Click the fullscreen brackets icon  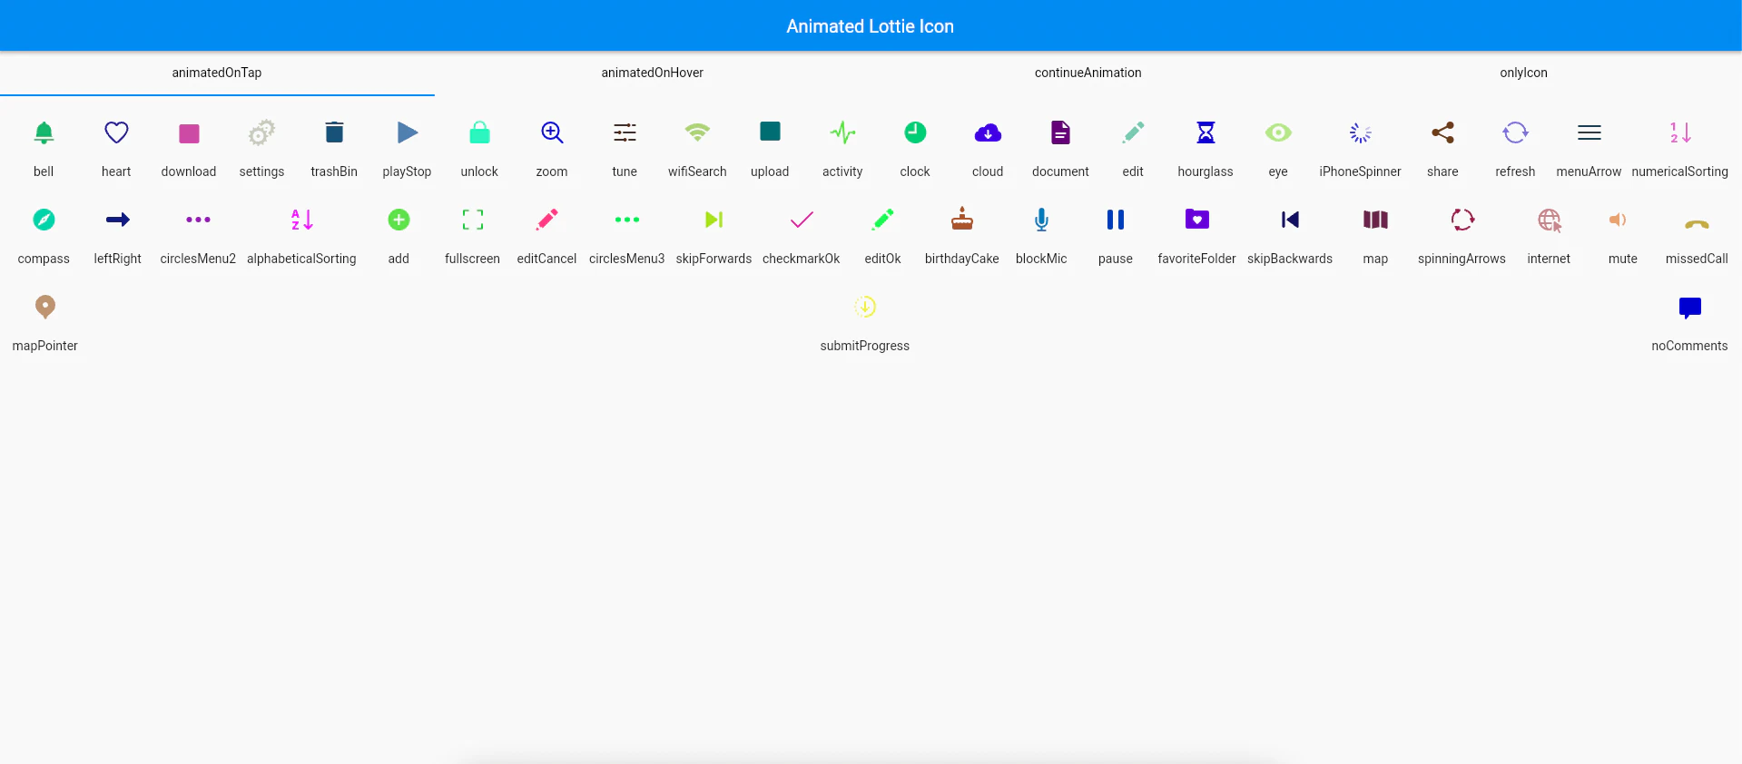pos(472,220)
